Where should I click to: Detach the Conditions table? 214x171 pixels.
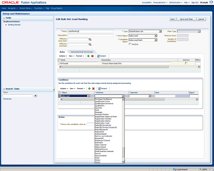coord(103,89)
